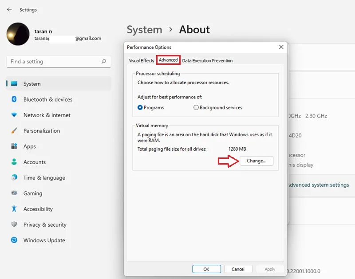
Task: Select Background services radio button
Action: [196, 107]
